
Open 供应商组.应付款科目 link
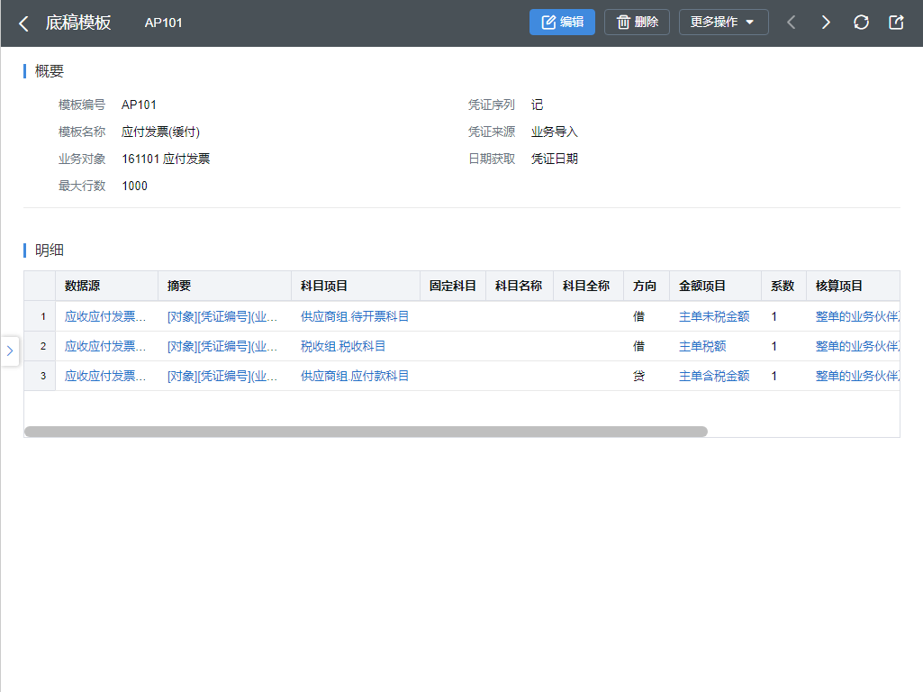pos(355,376)
